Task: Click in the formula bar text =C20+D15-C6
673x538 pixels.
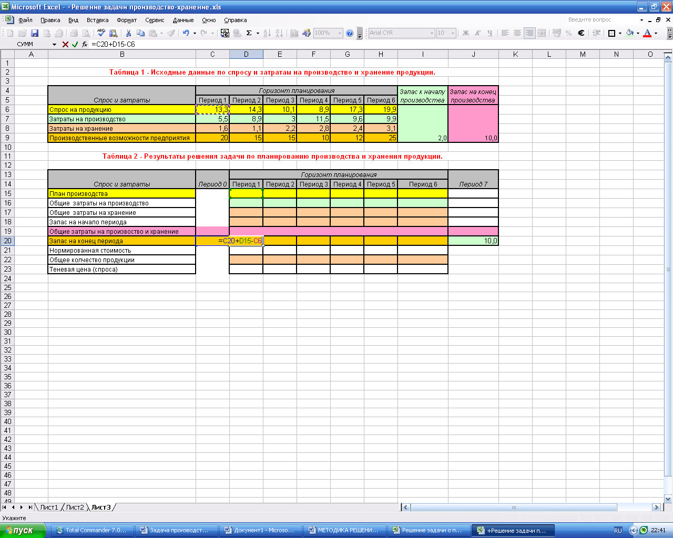Action: click(113, 45)
